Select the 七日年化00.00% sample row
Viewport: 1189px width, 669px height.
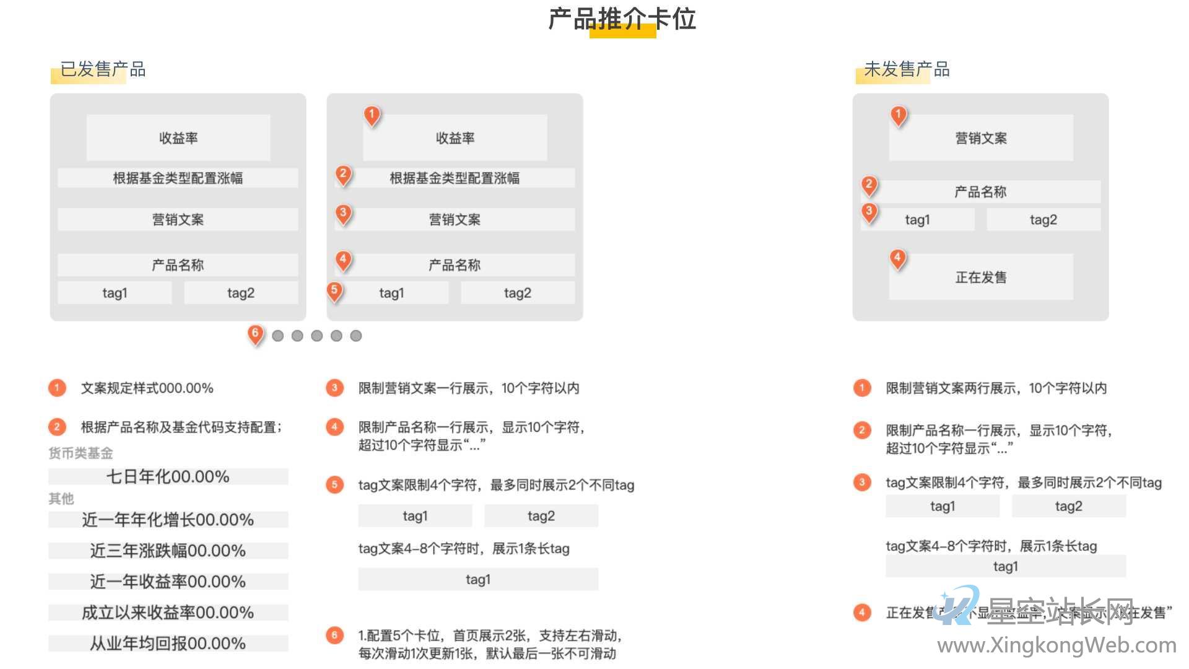tap(168, 476)
